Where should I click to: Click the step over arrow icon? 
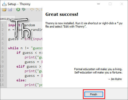pyautogui.click(x=32, y=9)
